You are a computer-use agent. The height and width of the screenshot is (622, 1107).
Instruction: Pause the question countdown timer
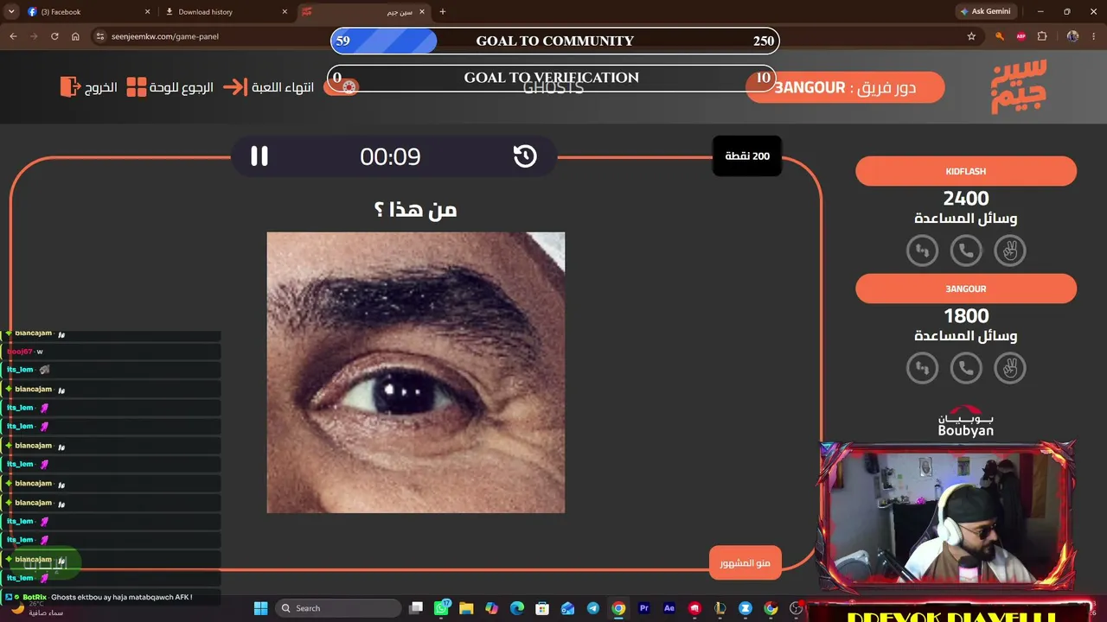(259, 156)
